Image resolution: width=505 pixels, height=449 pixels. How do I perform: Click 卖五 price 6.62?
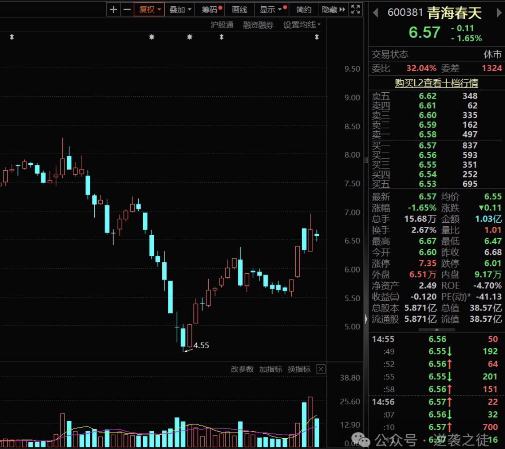click(428, 96)
